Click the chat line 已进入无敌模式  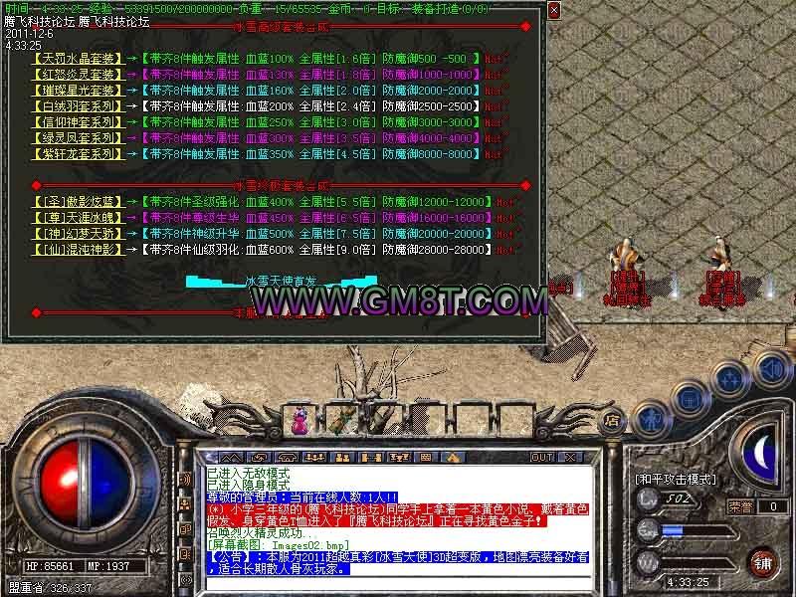[248, 474]
